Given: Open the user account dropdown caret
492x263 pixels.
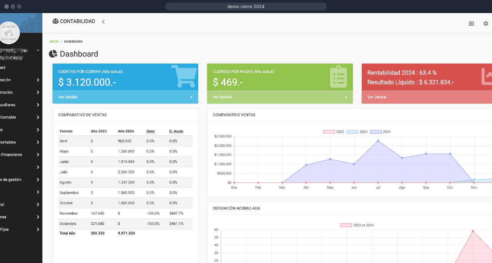Looking at the screenshot, I should coord(38,50).
